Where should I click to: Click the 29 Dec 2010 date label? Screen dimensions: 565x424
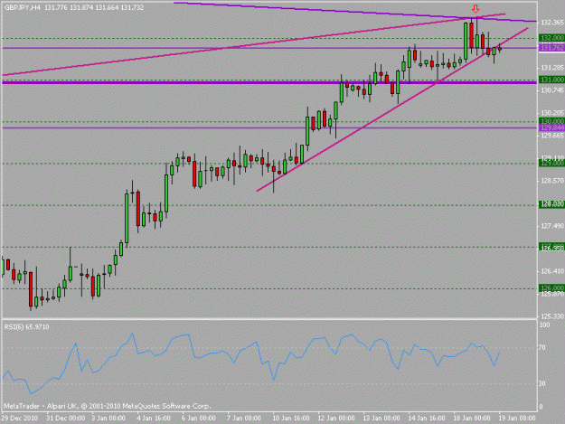(x=20, y=419)
